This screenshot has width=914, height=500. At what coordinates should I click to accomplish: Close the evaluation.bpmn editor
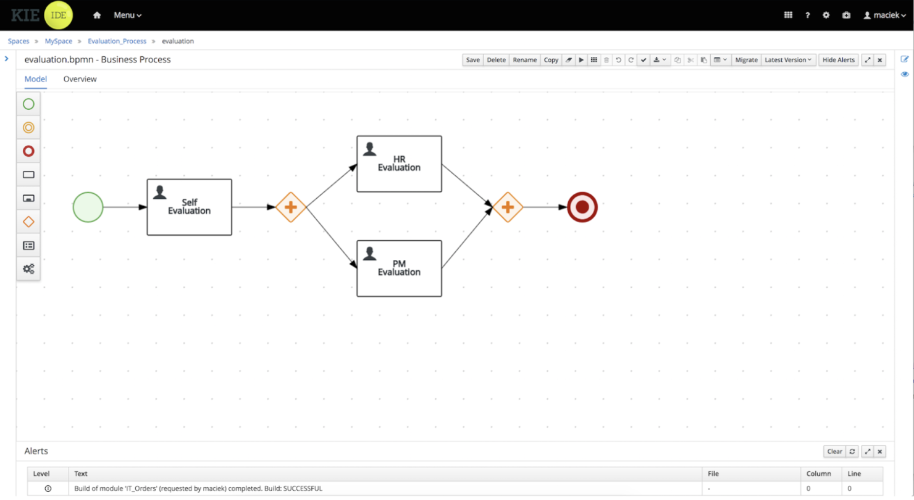pyautogui.click(x=880, y=60)
